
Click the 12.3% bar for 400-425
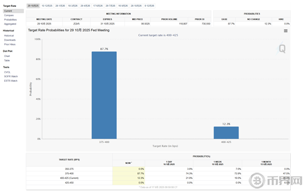(x=226, y=133)
